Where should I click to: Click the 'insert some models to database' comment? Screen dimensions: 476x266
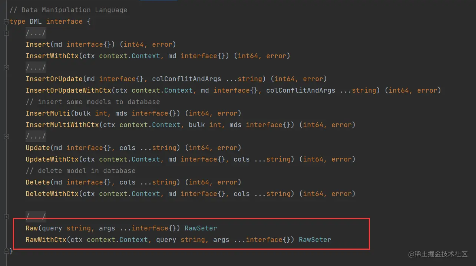(x=93, y=102)
